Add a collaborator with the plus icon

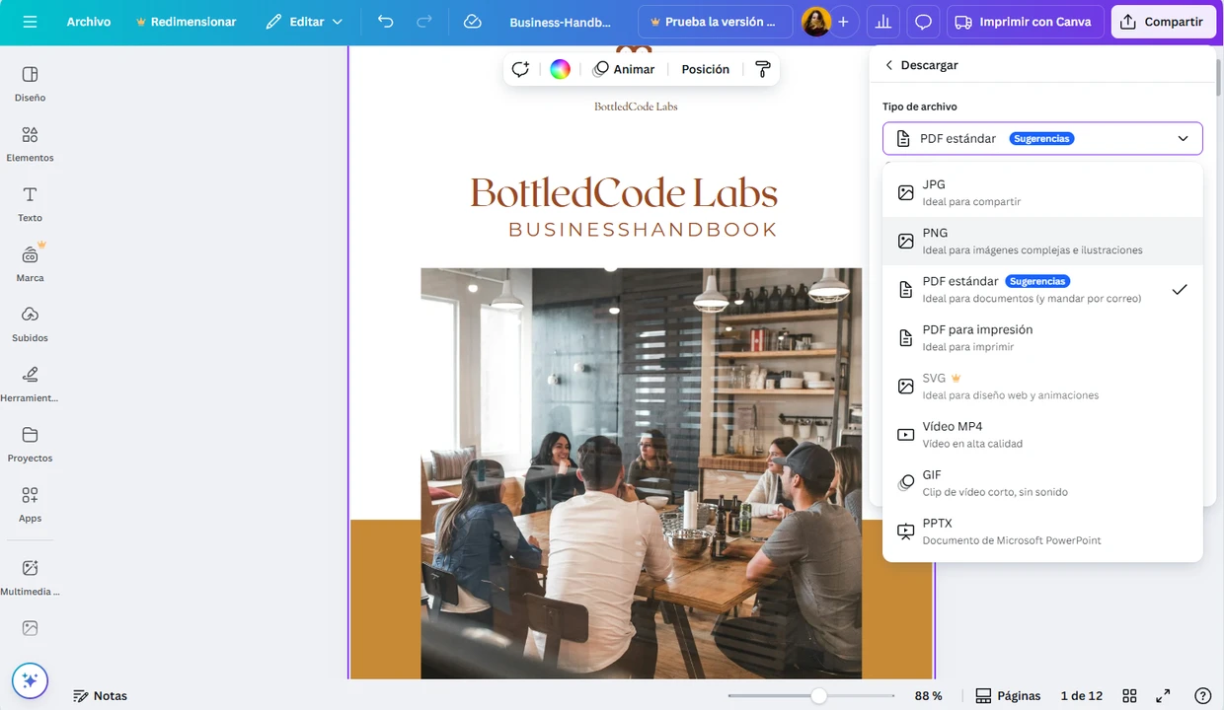point(843,22)
